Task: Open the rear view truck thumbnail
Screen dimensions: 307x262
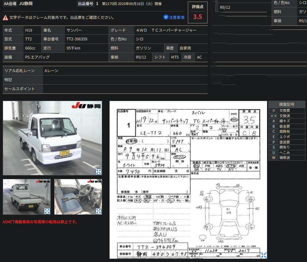Action: [27, 197]
